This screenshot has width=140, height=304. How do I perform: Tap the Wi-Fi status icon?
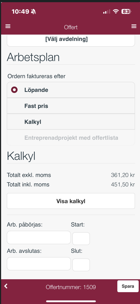point(116,12)
